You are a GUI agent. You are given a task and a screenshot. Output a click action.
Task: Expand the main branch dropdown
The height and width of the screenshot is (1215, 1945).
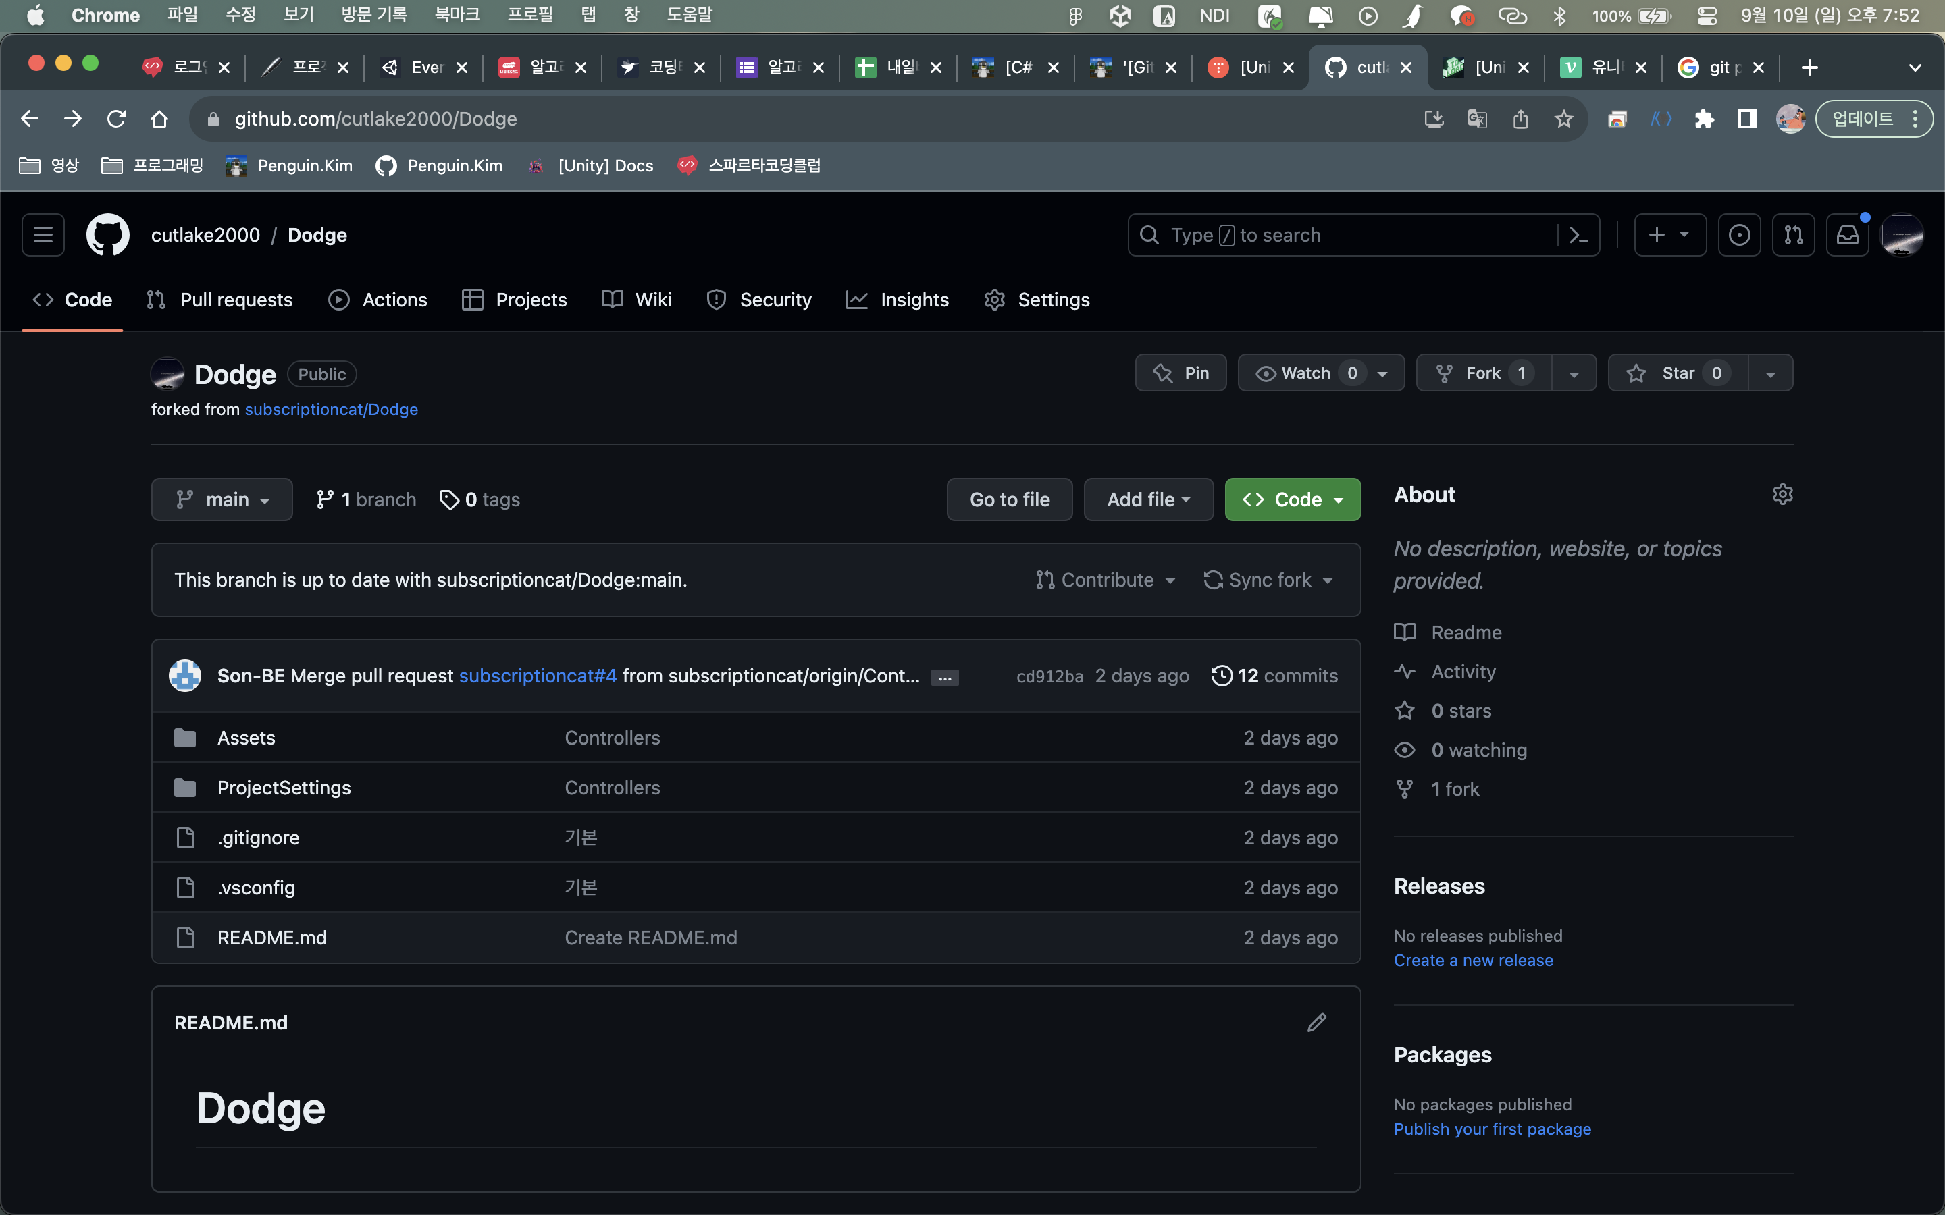click(222, 500)
